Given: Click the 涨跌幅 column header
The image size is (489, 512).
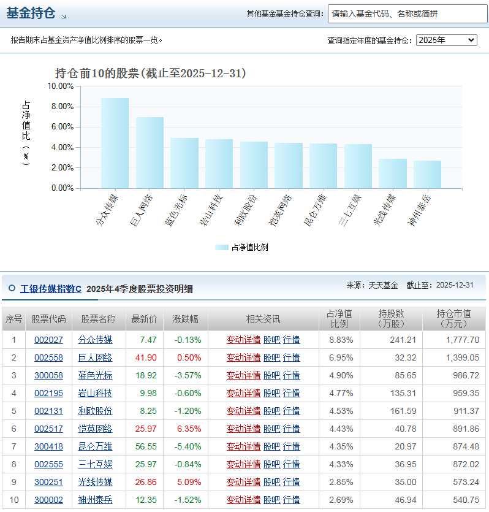Looking at the screenshot, I should click(186, 319).
